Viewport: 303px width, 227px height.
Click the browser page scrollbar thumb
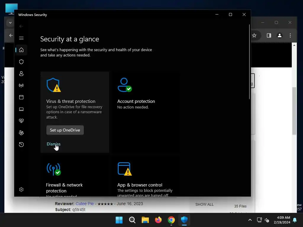[x=294, y=111]
